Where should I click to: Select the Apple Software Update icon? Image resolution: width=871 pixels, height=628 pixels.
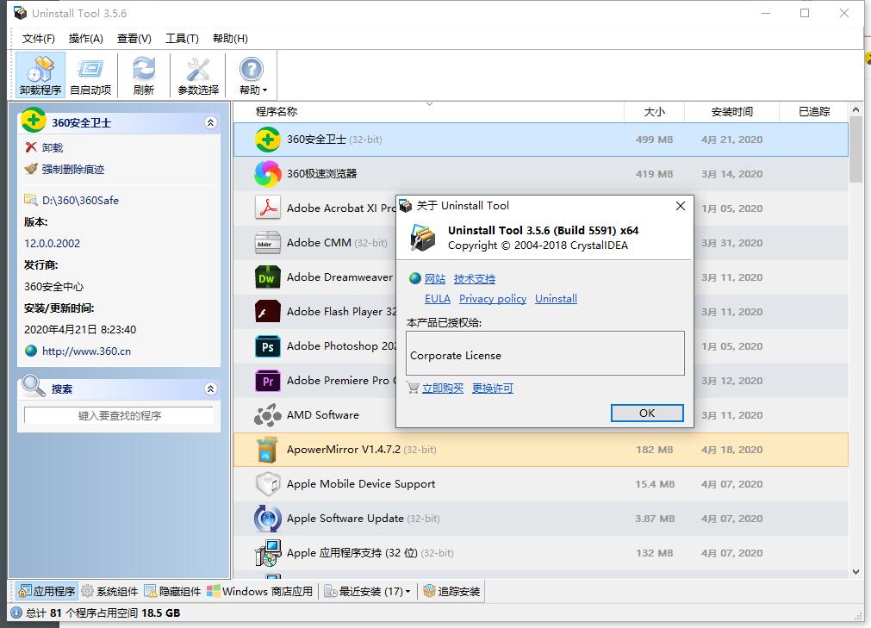267,518
